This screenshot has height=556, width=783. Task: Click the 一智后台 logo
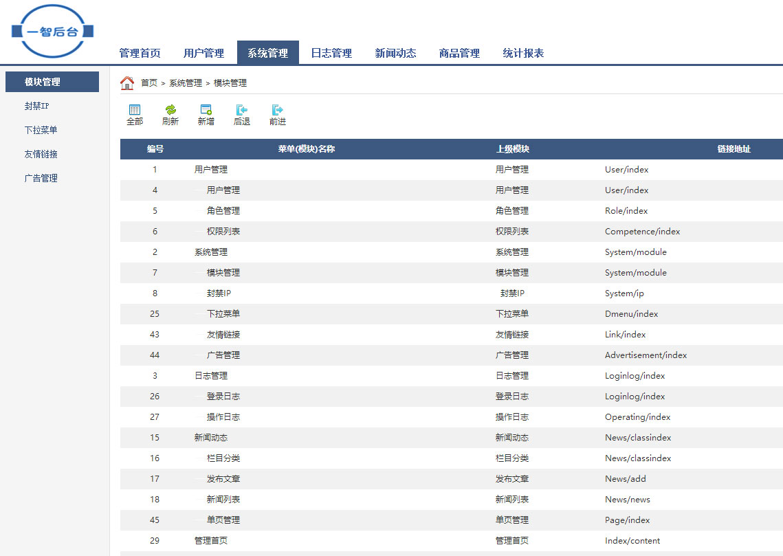tap(52, 32)
